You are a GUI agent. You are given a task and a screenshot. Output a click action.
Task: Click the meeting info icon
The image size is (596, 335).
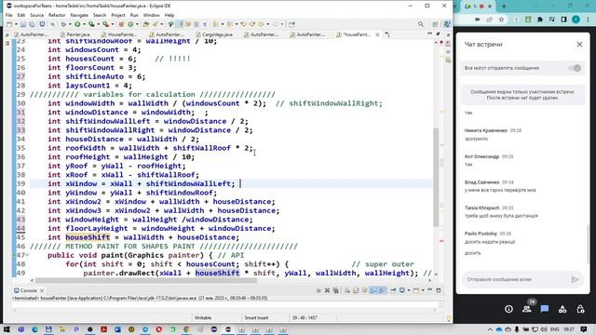pyautogui.click(x=508, y=309)
